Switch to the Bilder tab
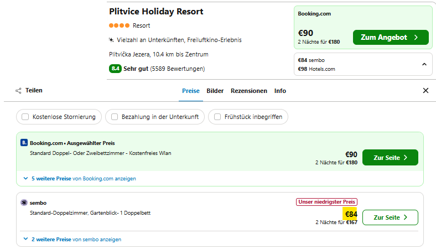436x249 pixels. click(215, 91)
